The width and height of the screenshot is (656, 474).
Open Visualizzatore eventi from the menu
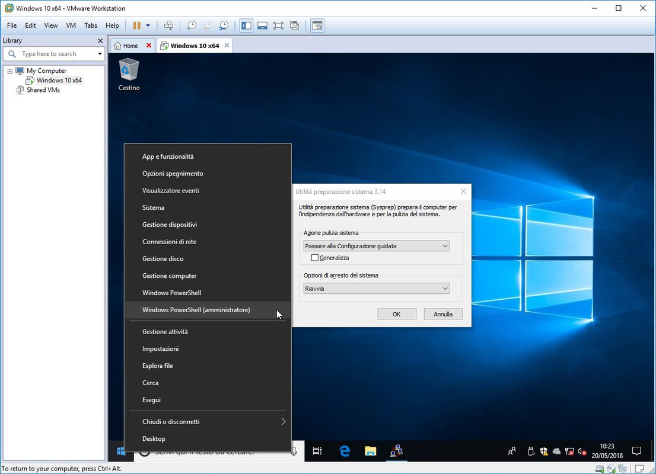tap(208, 191)
